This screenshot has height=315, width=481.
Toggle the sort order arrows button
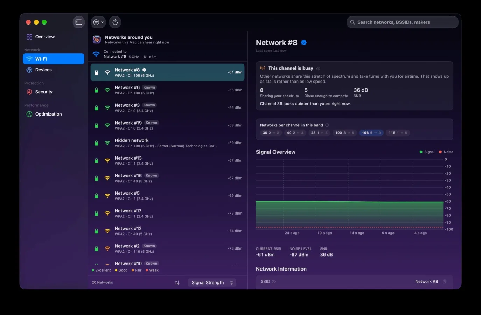point(177,282)
